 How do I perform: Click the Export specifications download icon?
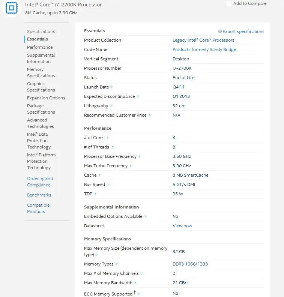pos(220,31)
